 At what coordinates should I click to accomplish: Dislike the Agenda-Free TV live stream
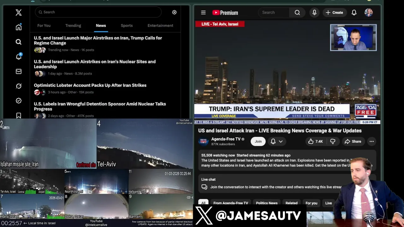pyautogui.click(x=333, y=142)
